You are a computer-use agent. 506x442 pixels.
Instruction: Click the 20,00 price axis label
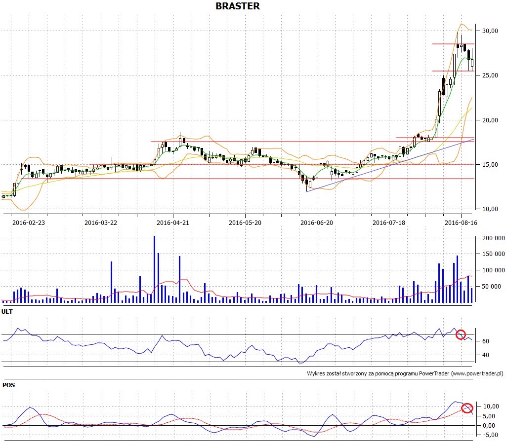click(x=490, y=120)
